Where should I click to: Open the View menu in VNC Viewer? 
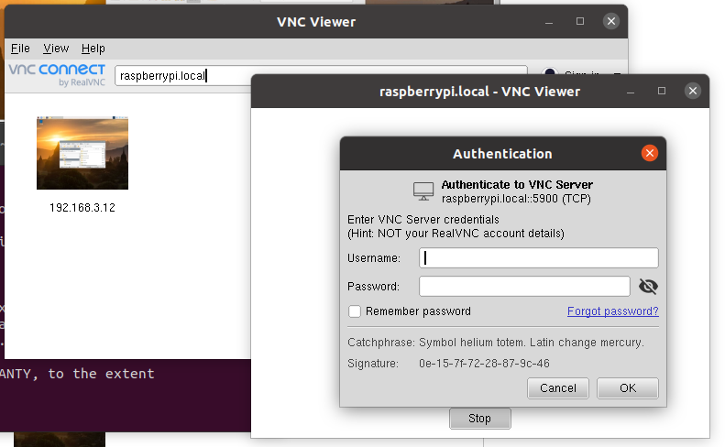coord(56,49)
